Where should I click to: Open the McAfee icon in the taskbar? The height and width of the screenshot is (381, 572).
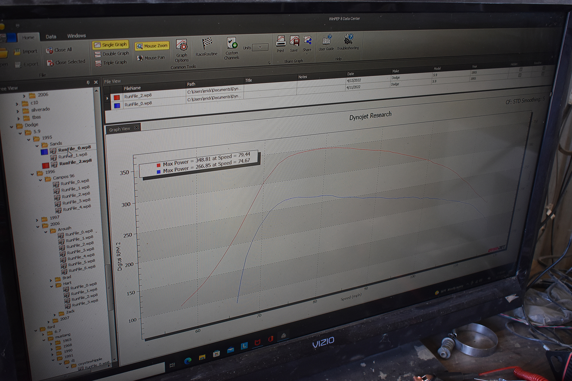pos(257,343)
